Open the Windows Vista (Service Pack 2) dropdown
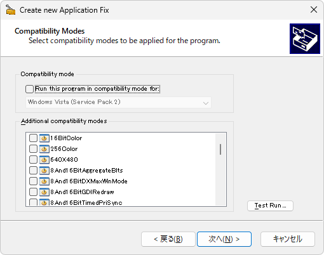The image size is (324, 255). click(118, 103)
